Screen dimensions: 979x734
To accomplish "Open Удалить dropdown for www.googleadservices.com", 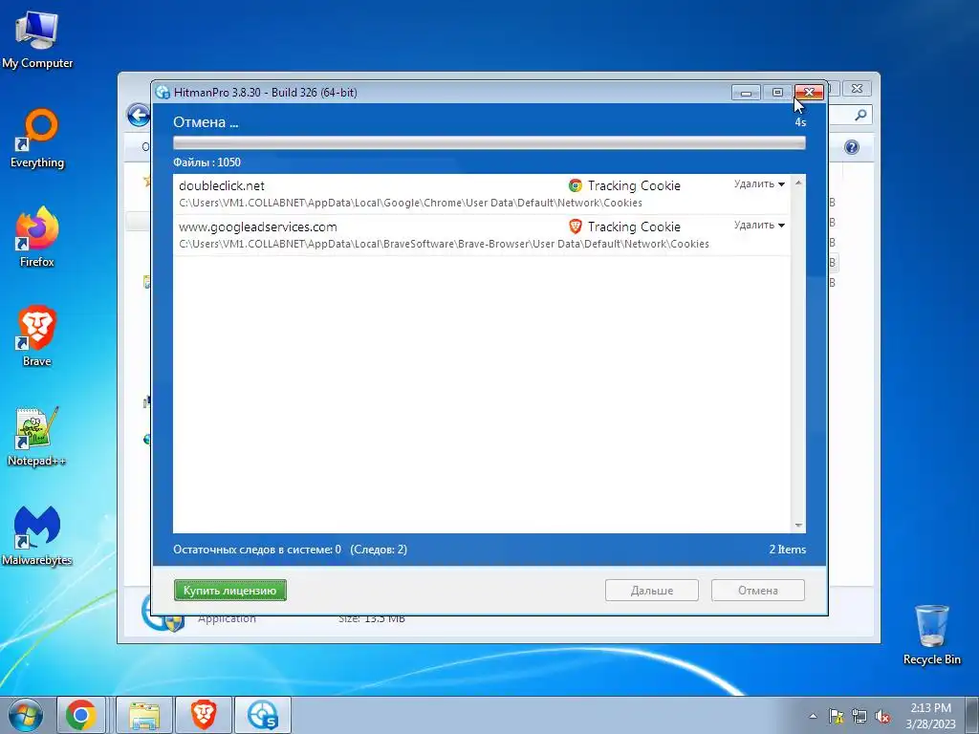I will 759,225.
